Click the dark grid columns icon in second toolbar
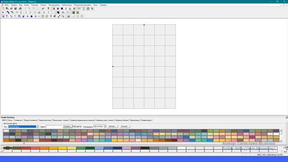The height and width of the screenshot is (162, 288). click(73, 13)
